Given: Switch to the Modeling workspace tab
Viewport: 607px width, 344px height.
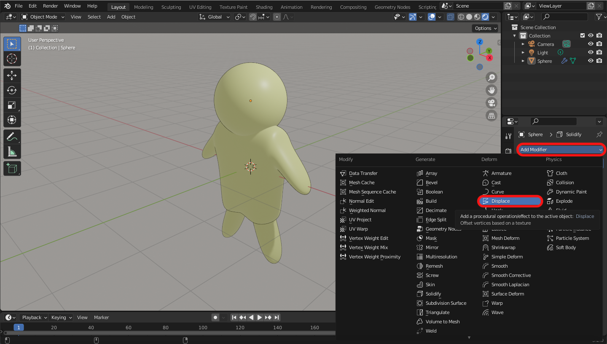Looking at the screenshot, I should click(144, 7).
